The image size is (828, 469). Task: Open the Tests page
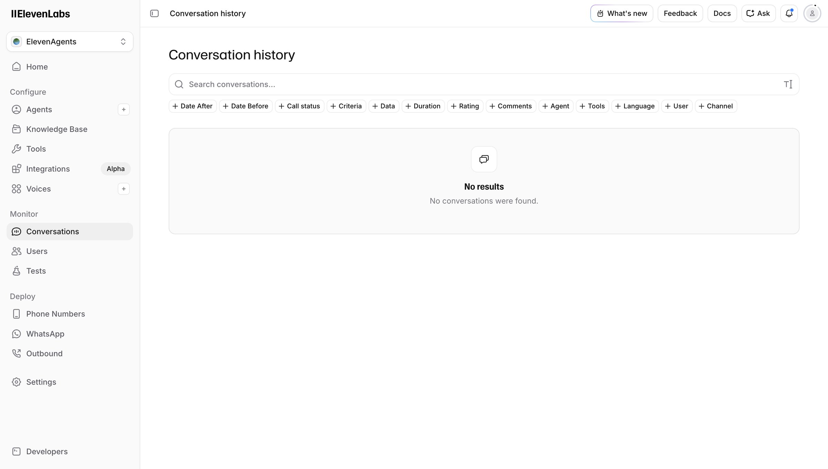pyautogui.click(x=70, y=271)
